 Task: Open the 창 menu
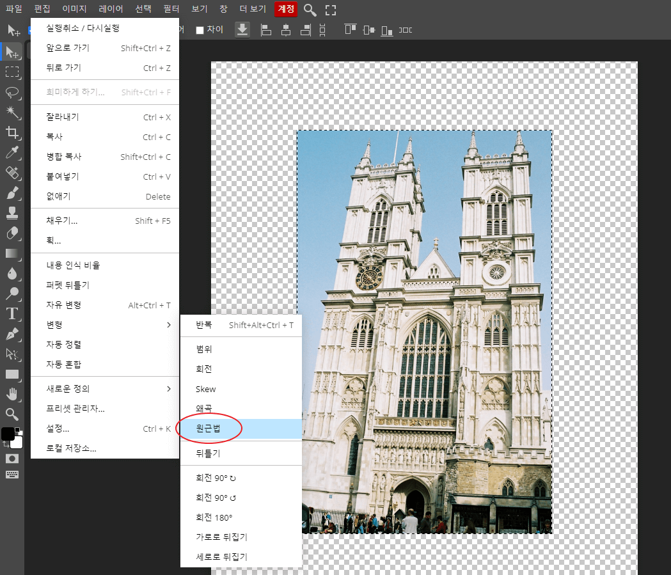click(x=223, y=9)
